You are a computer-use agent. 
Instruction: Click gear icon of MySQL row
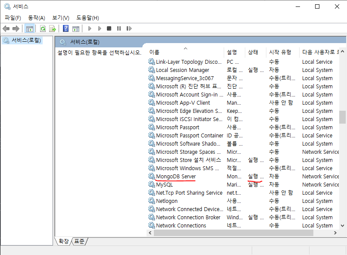click(152, 184)
